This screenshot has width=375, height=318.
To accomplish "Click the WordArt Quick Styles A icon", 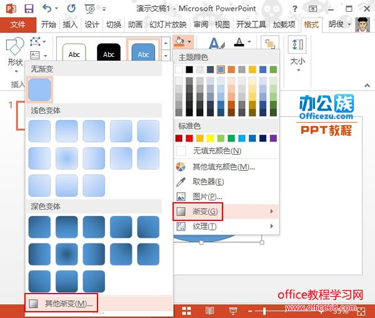I will (216, 43).
